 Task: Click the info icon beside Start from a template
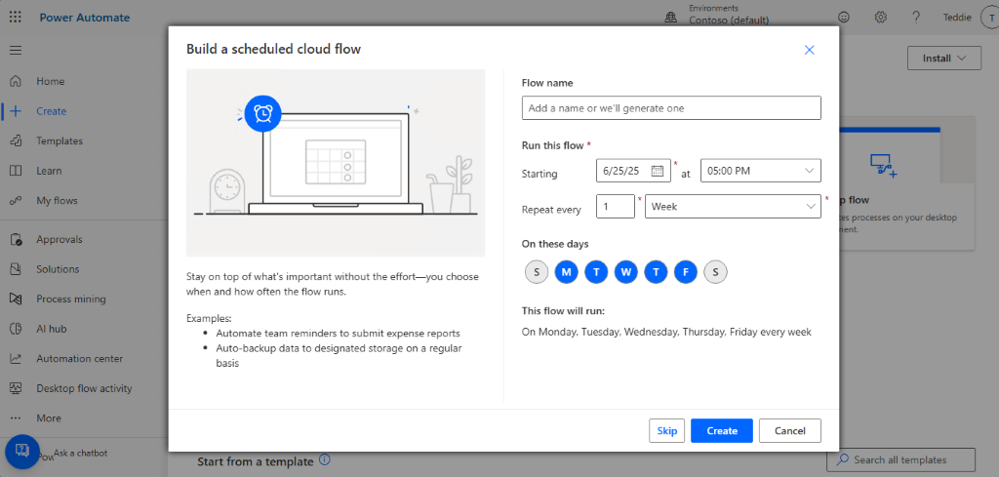pos(324,459)
